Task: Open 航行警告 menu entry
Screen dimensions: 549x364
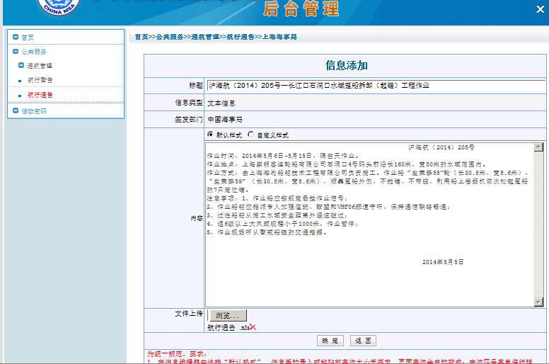Action: point(40,80)
